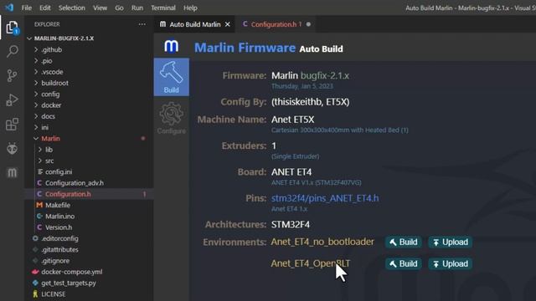
Task: Open the File menu
Action: click(x=26, y=8)
